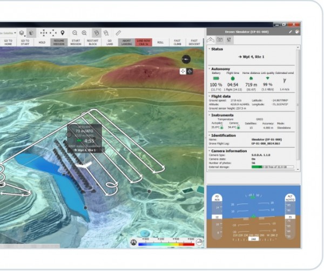
Task: Click the center-on-drone arrows icon
Action: [x=44, y=33]
